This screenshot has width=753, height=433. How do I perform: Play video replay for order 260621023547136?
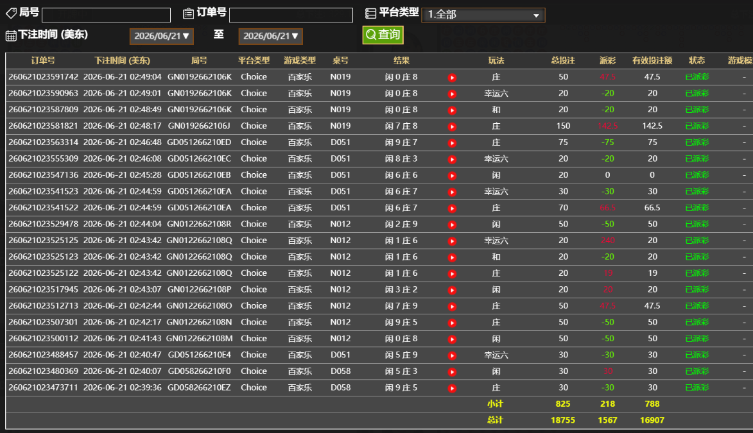pos(452,176)
